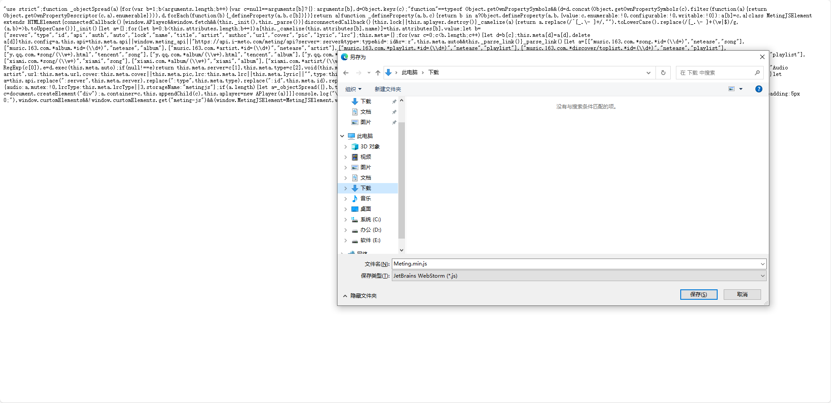Viewport: 831px width, 403px height.
Task: Expand the 系统 (C:) drive node
Action: click(346, 220)
